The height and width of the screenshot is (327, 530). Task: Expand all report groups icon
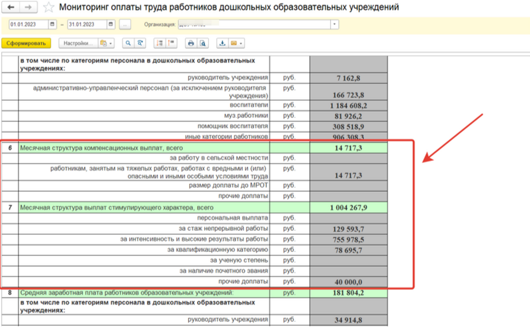(159, 44)
